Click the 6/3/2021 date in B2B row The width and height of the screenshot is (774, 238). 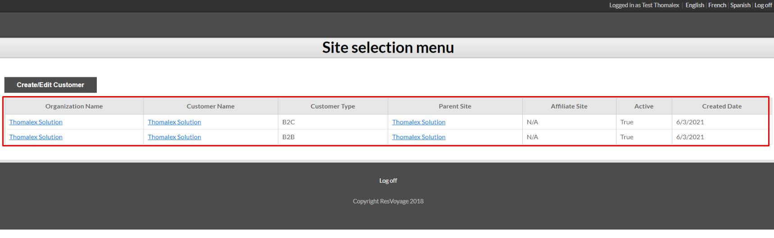690,137
